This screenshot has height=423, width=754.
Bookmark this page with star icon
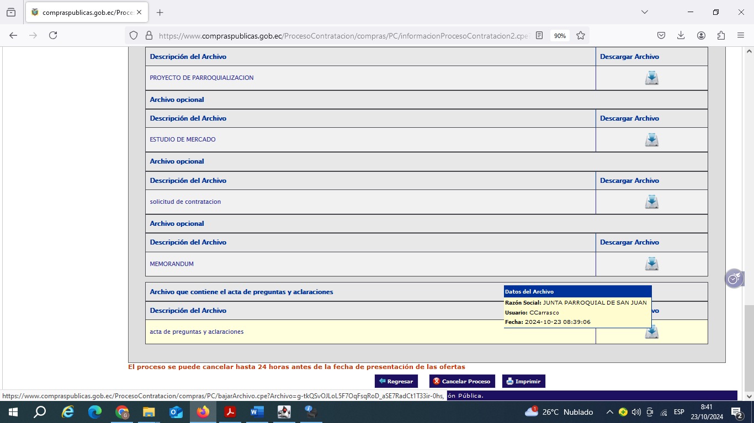[x=581, y=35]
